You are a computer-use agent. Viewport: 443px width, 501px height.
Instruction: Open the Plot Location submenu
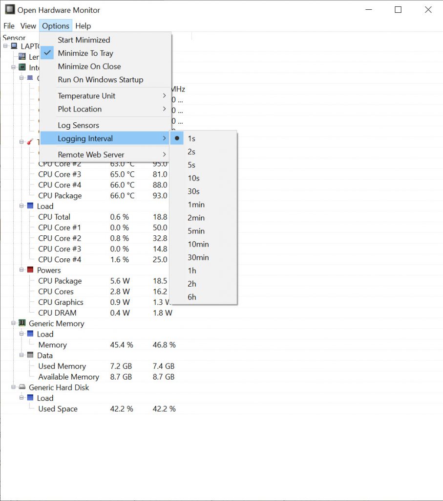coord(105,109)
